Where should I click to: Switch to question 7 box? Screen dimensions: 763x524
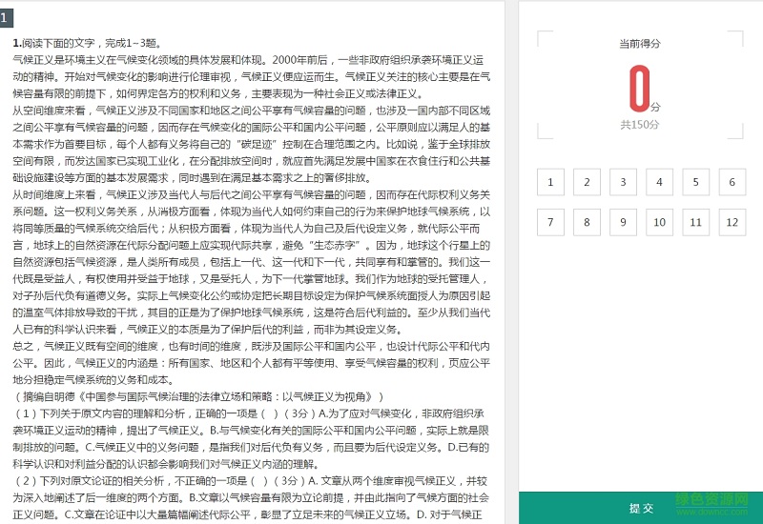[x=551, y=222]
